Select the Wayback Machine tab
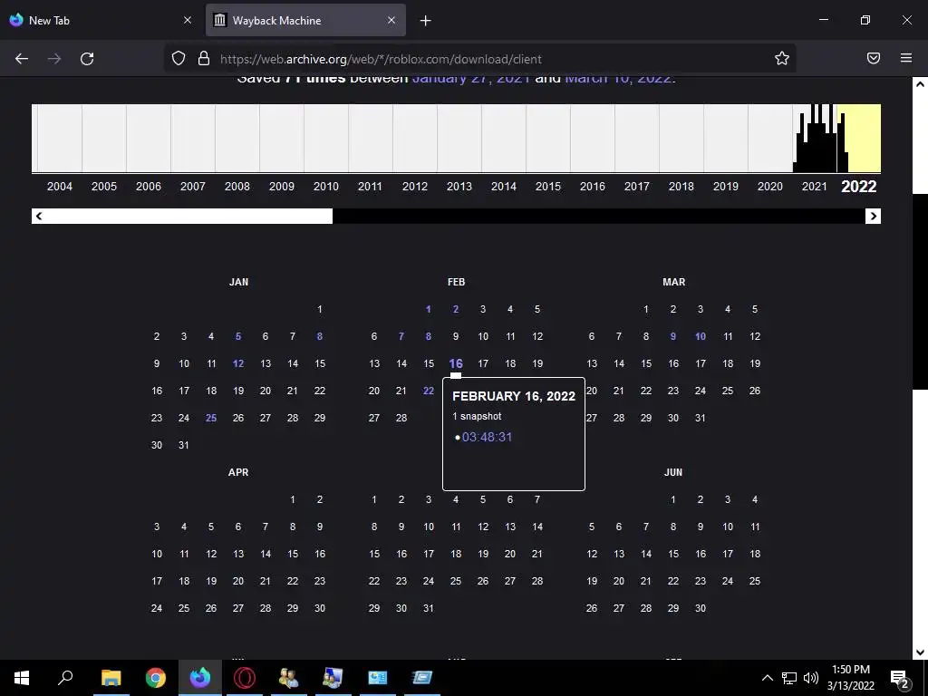928x696 pixels. click(305, 20)
